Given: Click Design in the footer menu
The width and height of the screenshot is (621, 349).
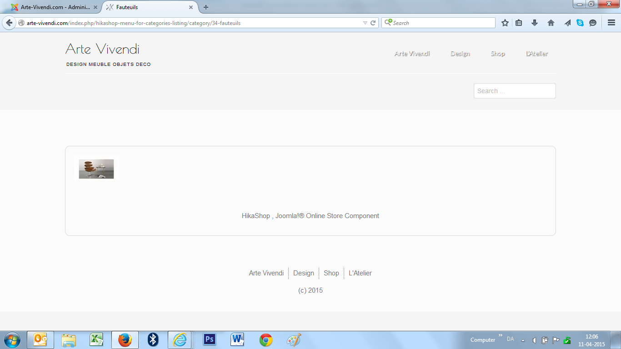Looking at the screenshot, I should 304,273.
